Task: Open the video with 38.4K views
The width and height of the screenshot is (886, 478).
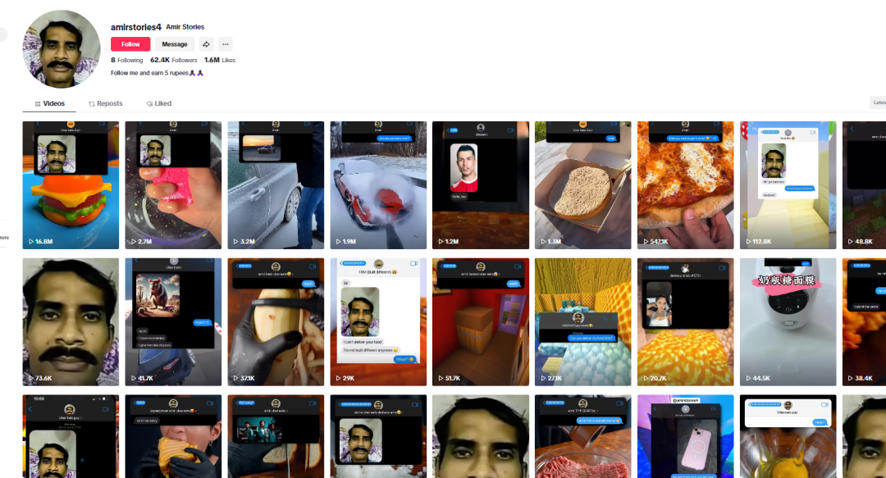Action: 864,322
